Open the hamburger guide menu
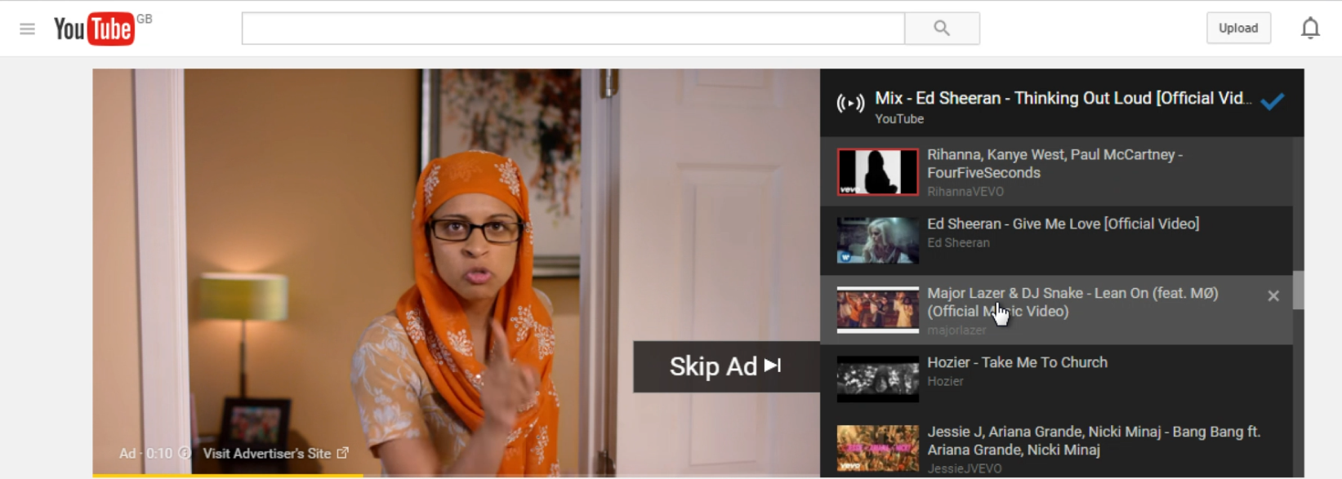This screenshot has height=479, width=1342. coord(27,29)
